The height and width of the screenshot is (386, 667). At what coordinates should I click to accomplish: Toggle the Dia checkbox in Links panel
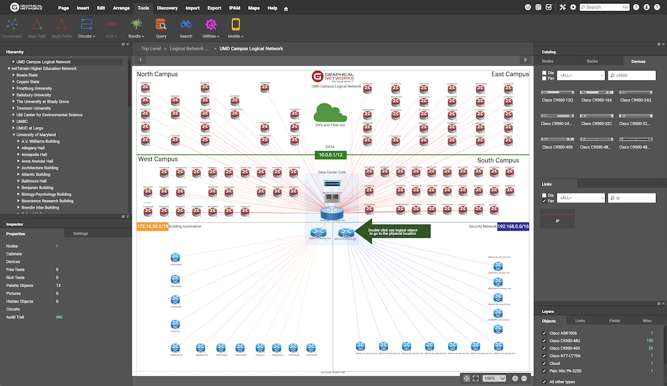pos(544,195)
